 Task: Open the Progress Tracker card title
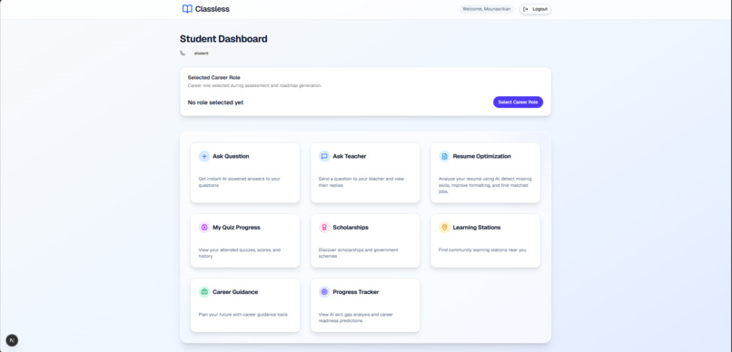coord(356,292)
